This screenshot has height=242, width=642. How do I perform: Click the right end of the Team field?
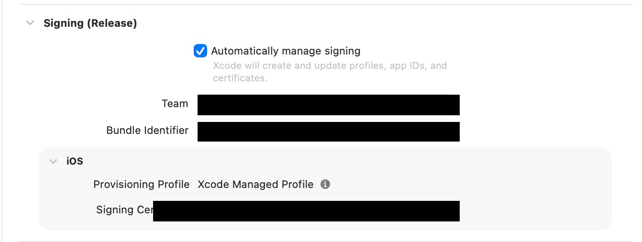(450, 105)
